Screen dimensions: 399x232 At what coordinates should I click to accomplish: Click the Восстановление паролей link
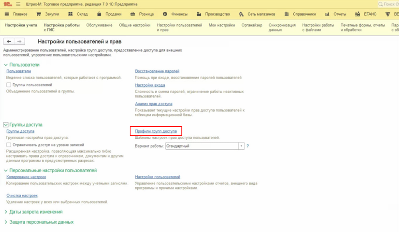click(x=157, y=71)
